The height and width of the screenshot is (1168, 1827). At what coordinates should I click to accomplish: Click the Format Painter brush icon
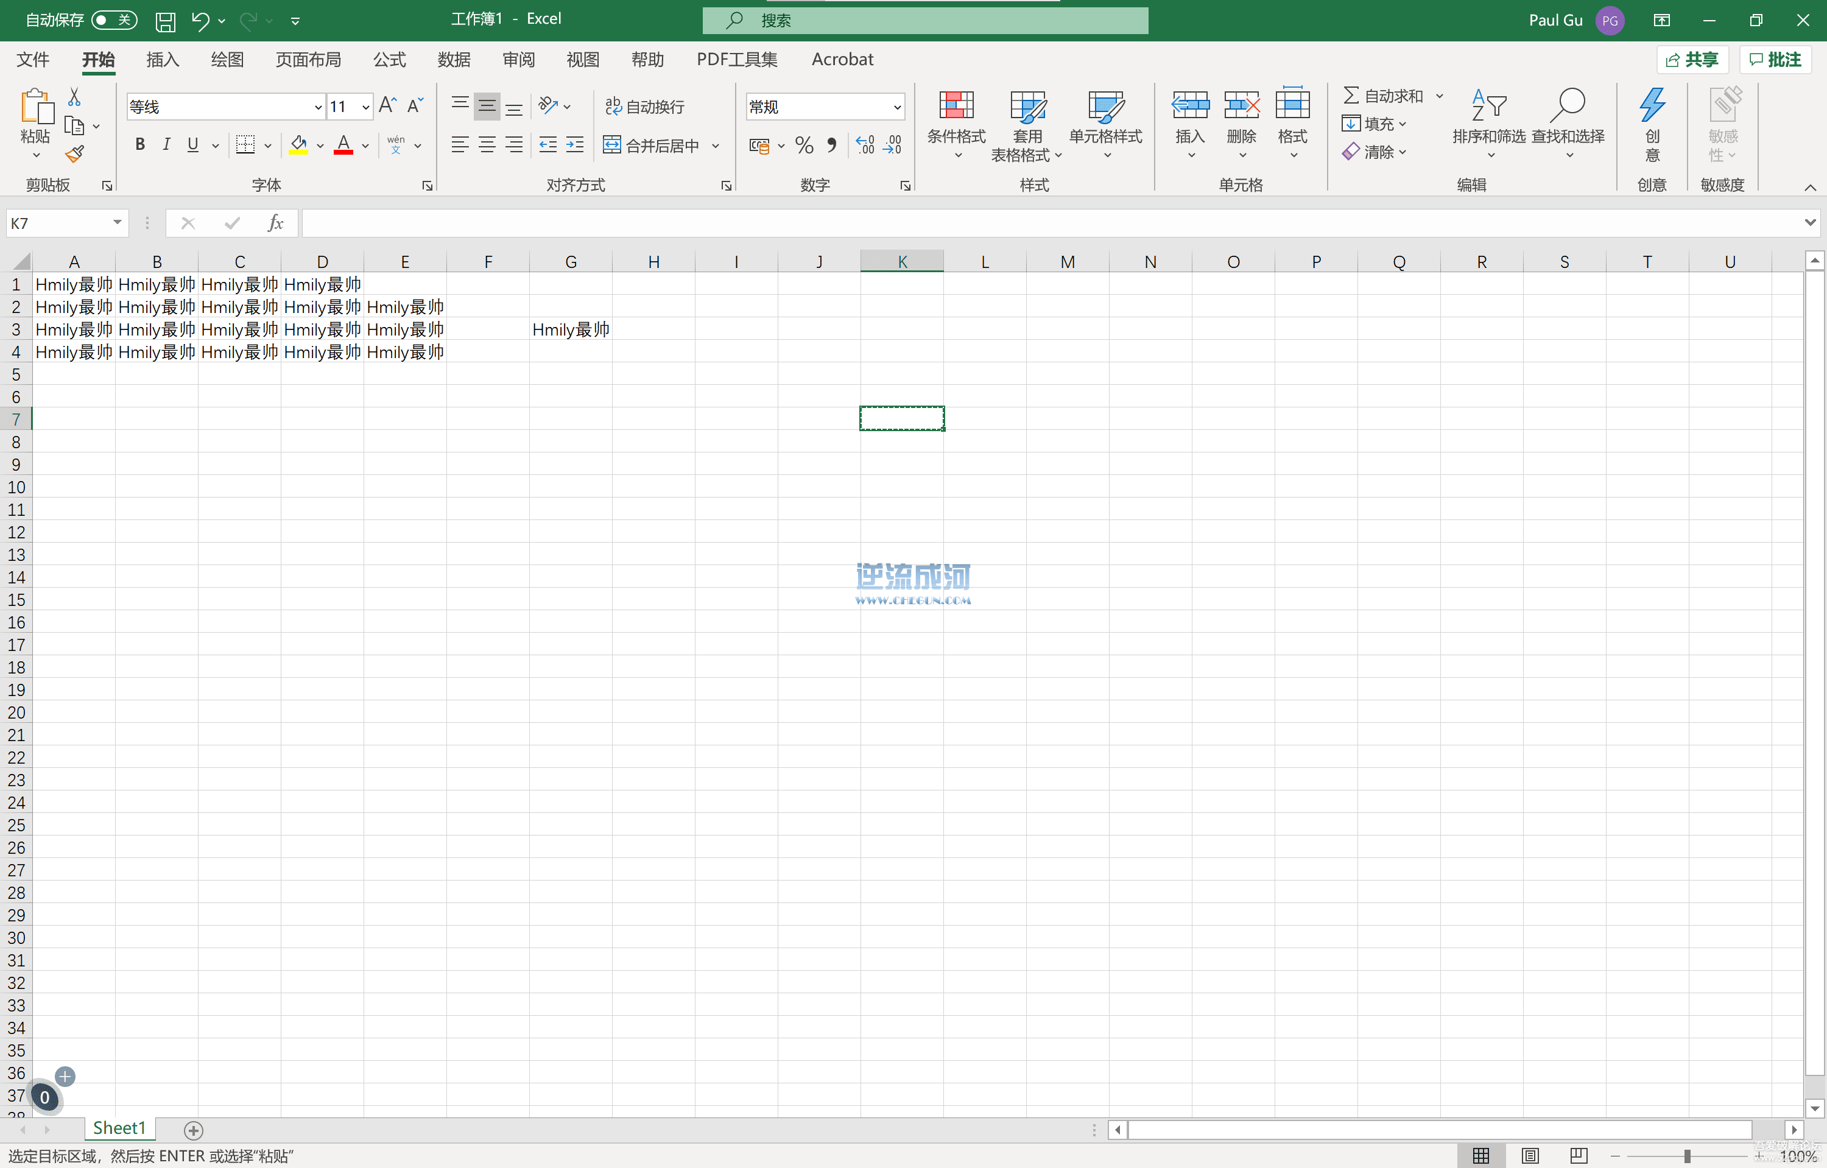point(74,155)
